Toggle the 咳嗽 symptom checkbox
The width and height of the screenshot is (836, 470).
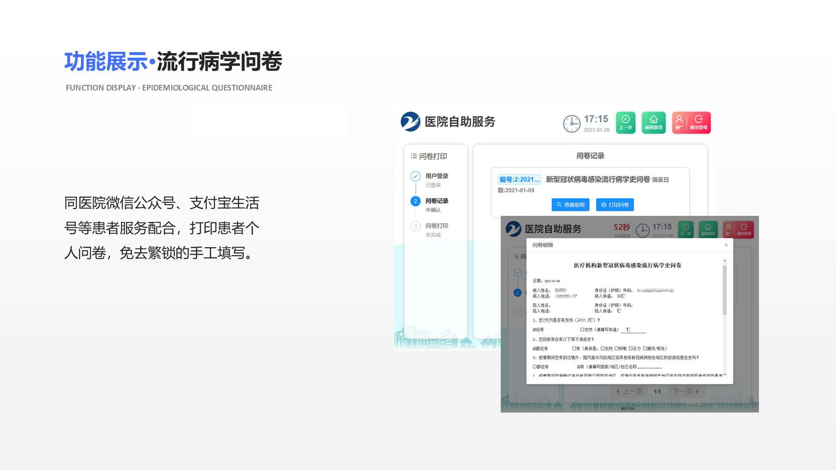coord(617,349)
